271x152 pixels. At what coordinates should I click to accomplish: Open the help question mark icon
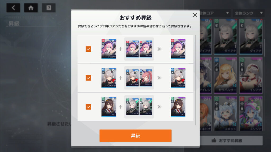click(x=49, y=8)
